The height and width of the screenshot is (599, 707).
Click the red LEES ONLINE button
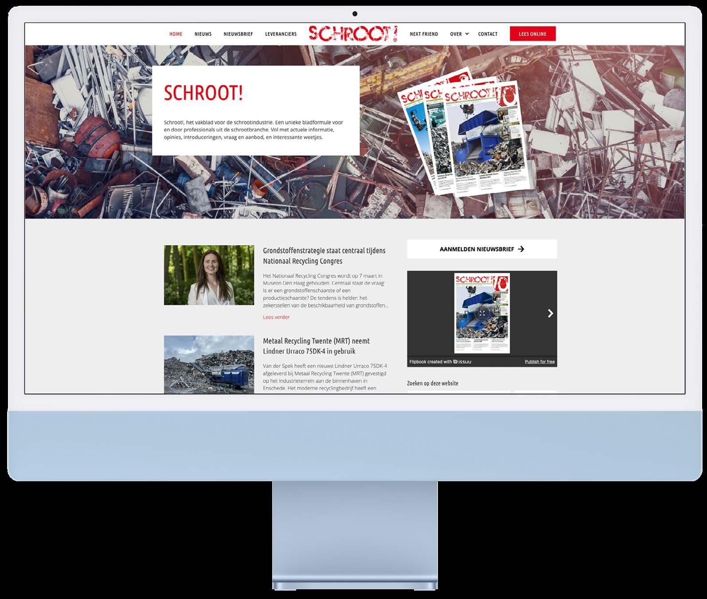point(532,34)
